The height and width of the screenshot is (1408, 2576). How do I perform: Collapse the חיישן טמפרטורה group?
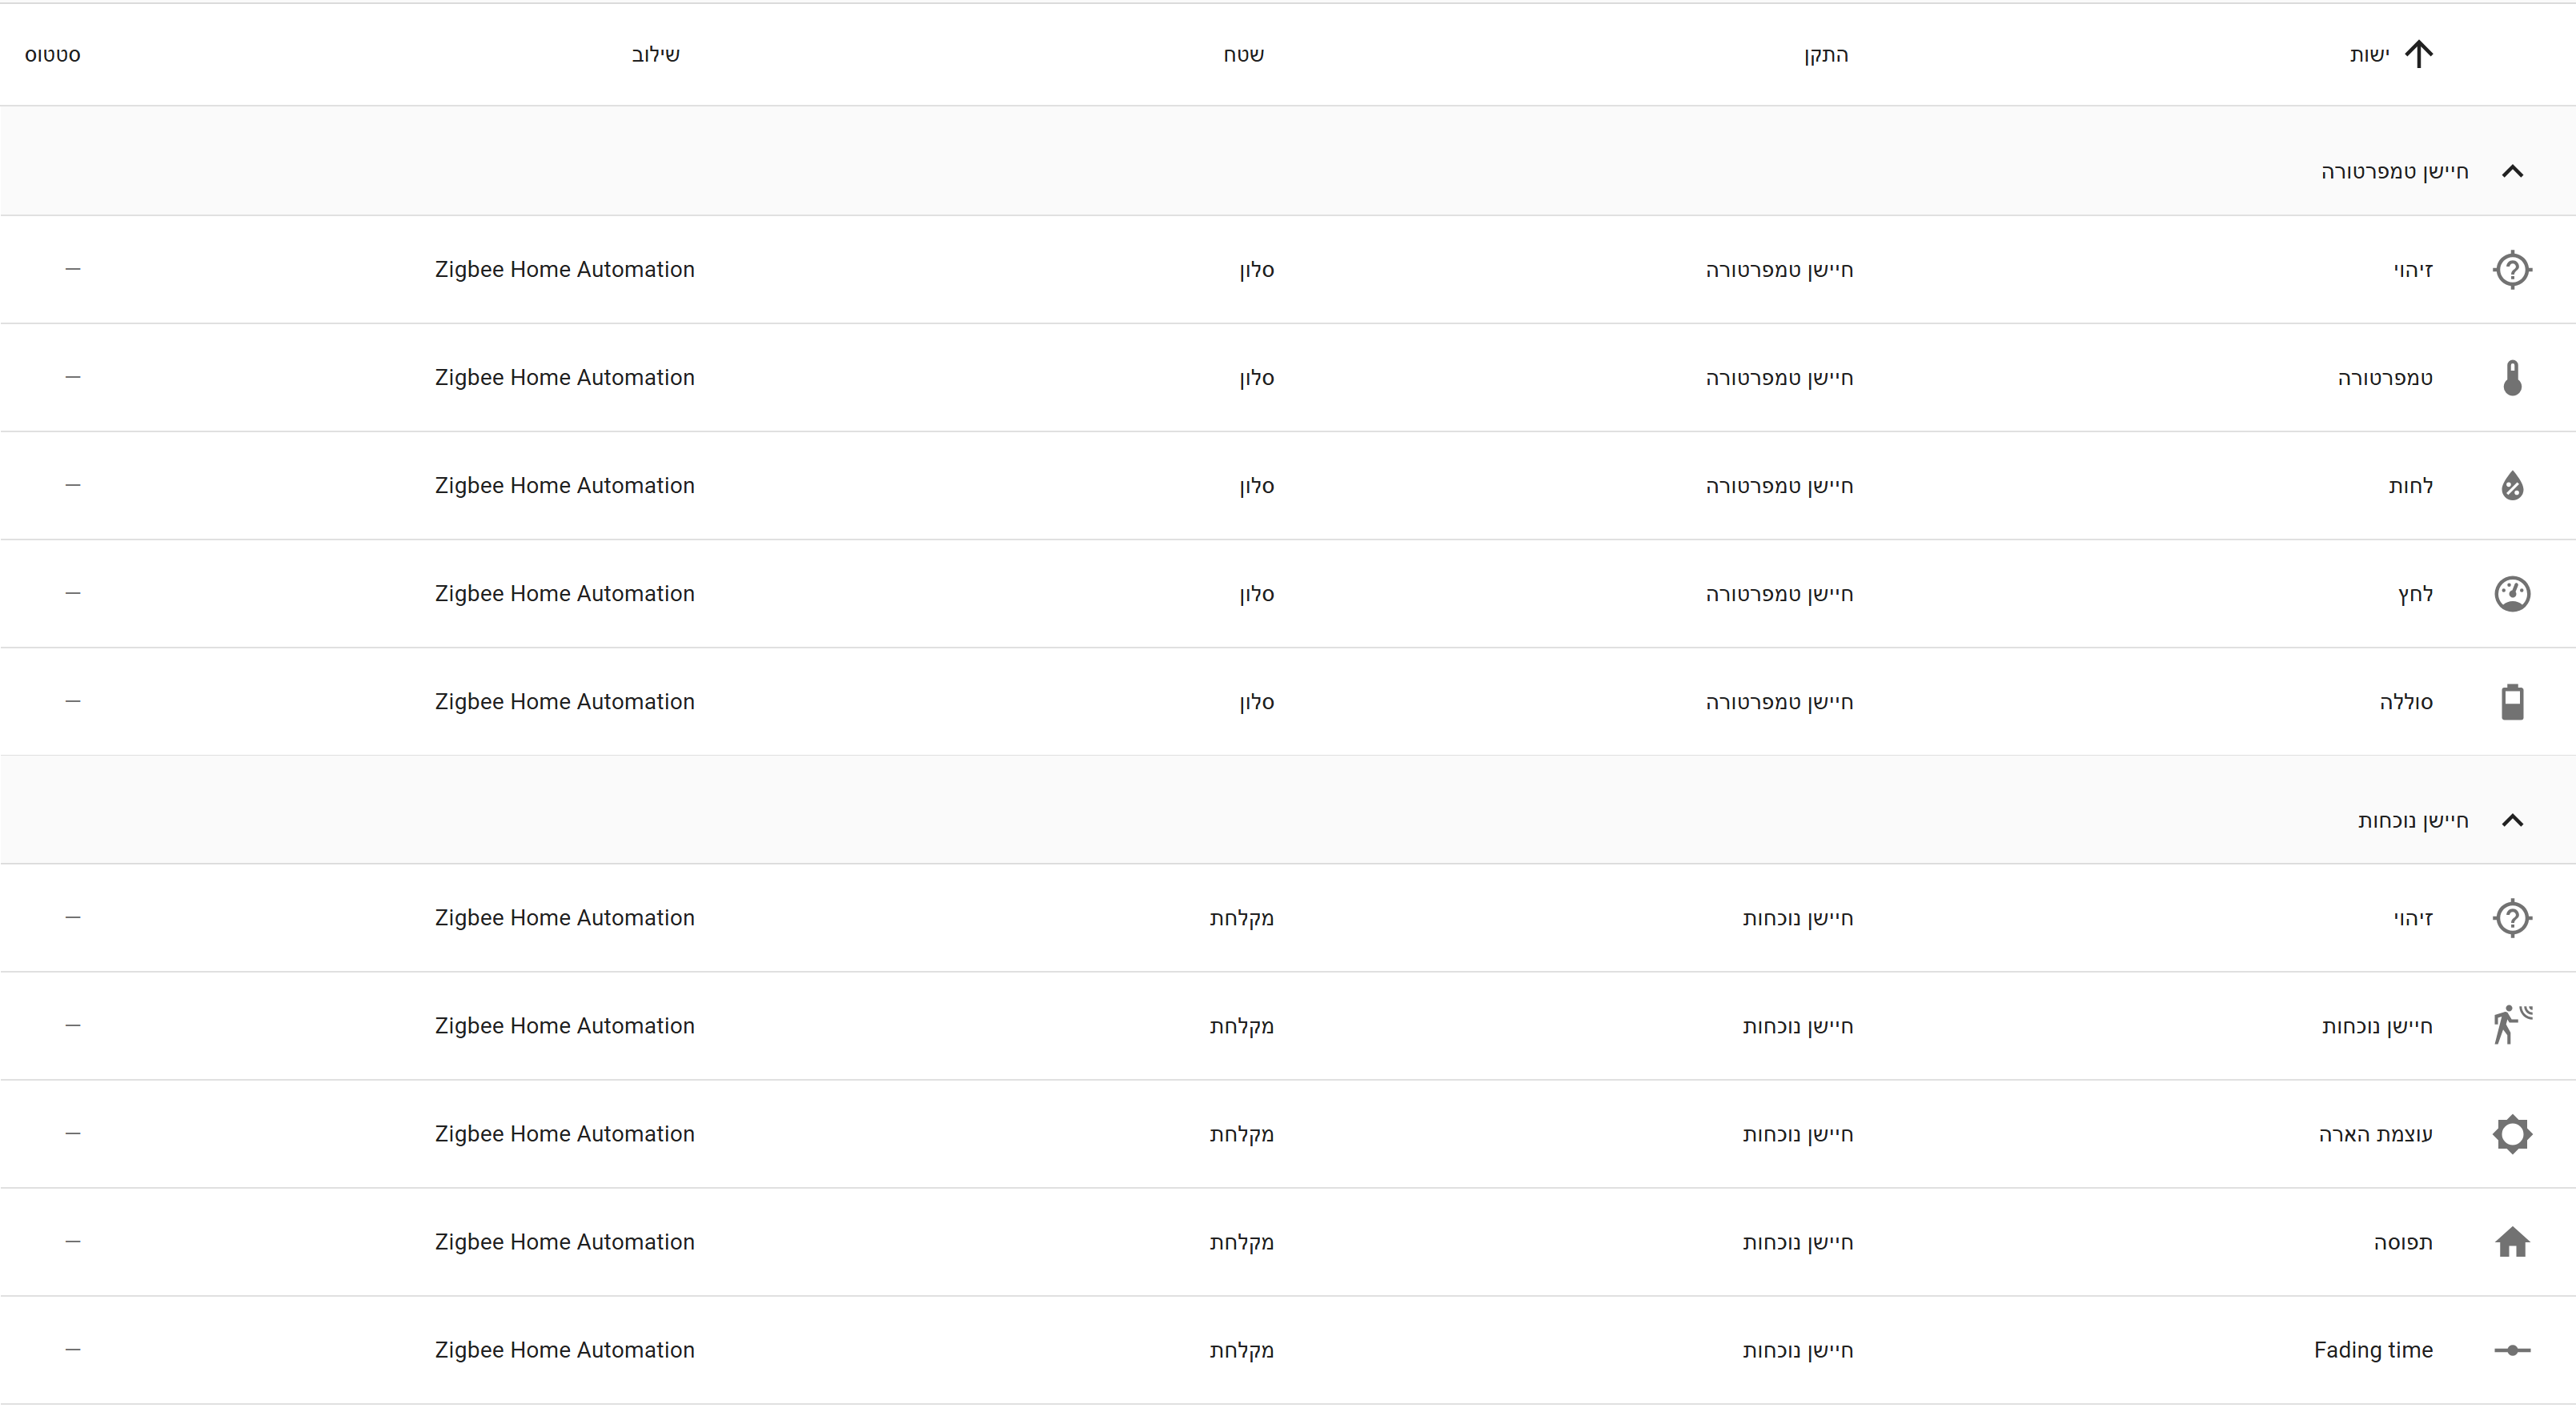(x=2511, y=172)
